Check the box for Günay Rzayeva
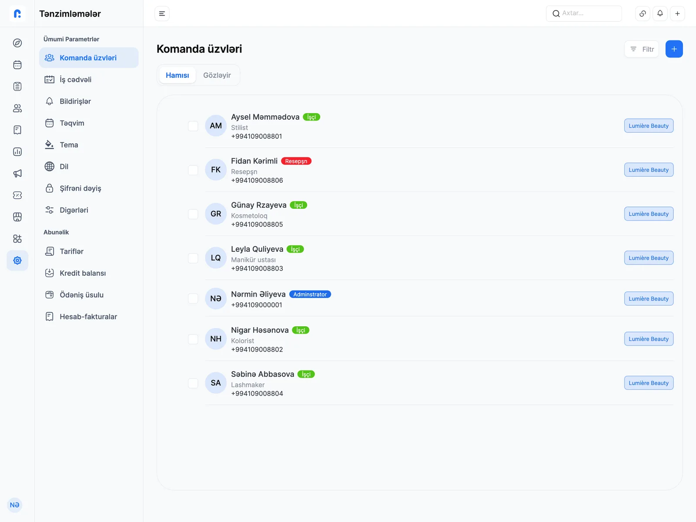The image size is (696, 522). tap(193, 214)
